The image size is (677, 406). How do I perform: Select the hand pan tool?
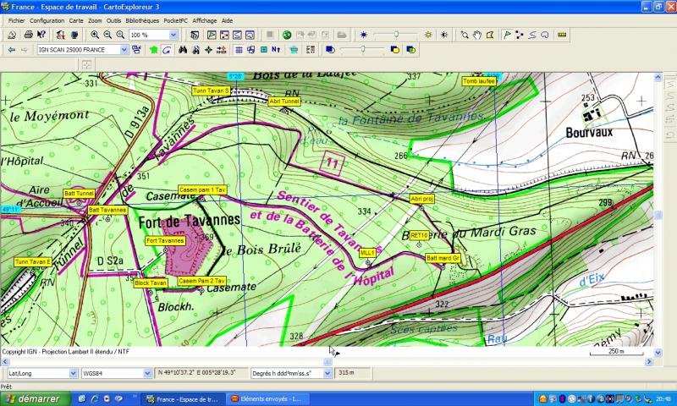tap(477, 35)
